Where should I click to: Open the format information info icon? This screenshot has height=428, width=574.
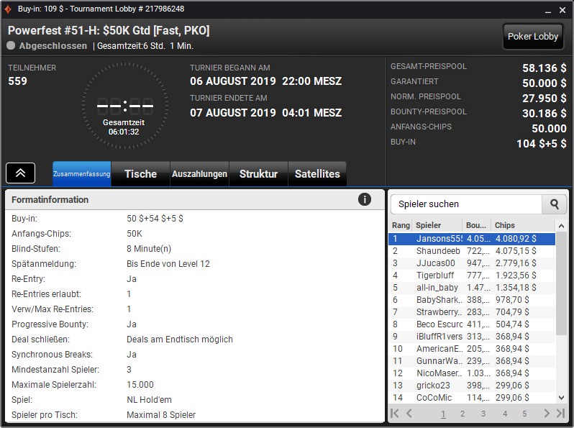point(364,199)
